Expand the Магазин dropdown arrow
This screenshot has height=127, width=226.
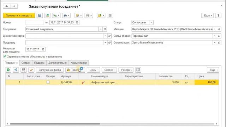(x=215, y=29)
